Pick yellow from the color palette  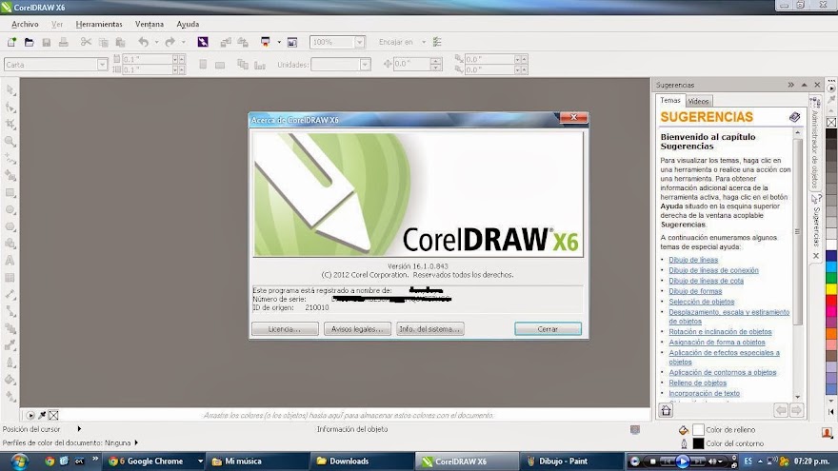[x=831, y=289]
